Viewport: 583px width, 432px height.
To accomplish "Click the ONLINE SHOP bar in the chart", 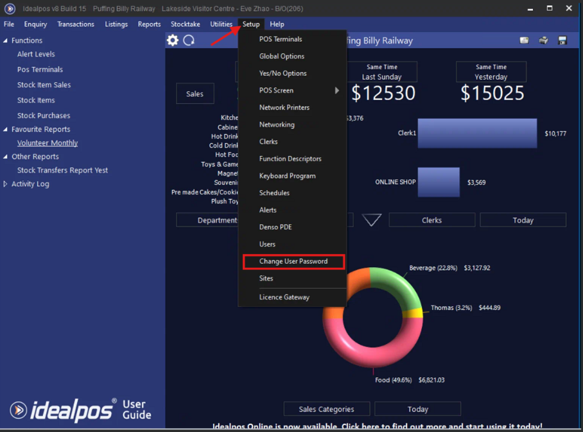I will 439,182.
